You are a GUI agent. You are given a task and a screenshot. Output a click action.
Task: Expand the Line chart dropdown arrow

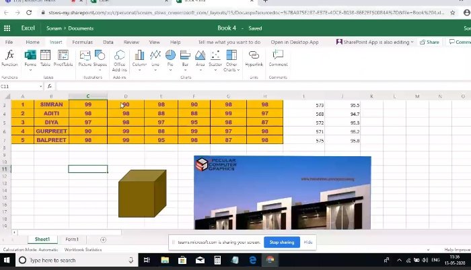(155, 70)
